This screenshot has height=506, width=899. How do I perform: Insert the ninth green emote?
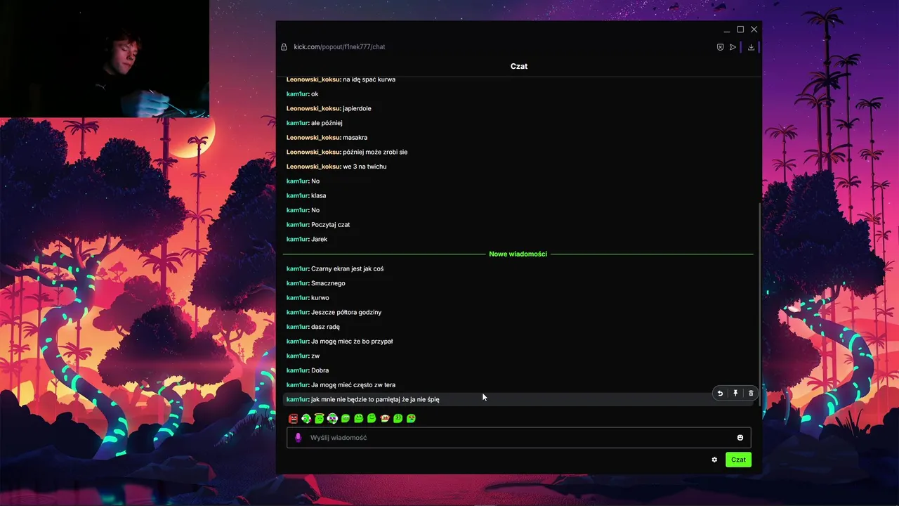tap(398, 418)
